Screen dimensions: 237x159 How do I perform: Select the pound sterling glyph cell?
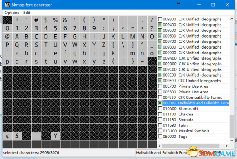17,136
